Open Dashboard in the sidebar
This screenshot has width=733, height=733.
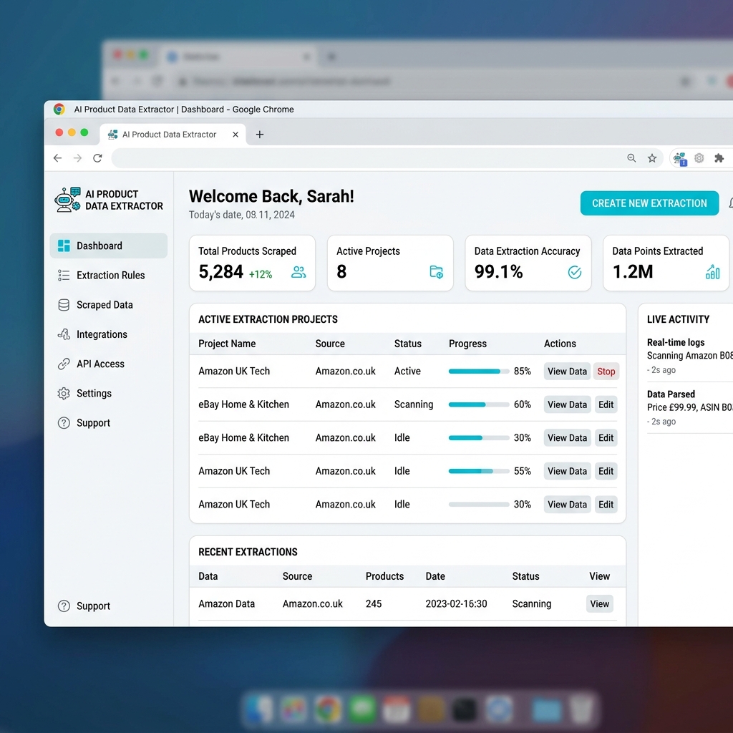coord(109,246)
